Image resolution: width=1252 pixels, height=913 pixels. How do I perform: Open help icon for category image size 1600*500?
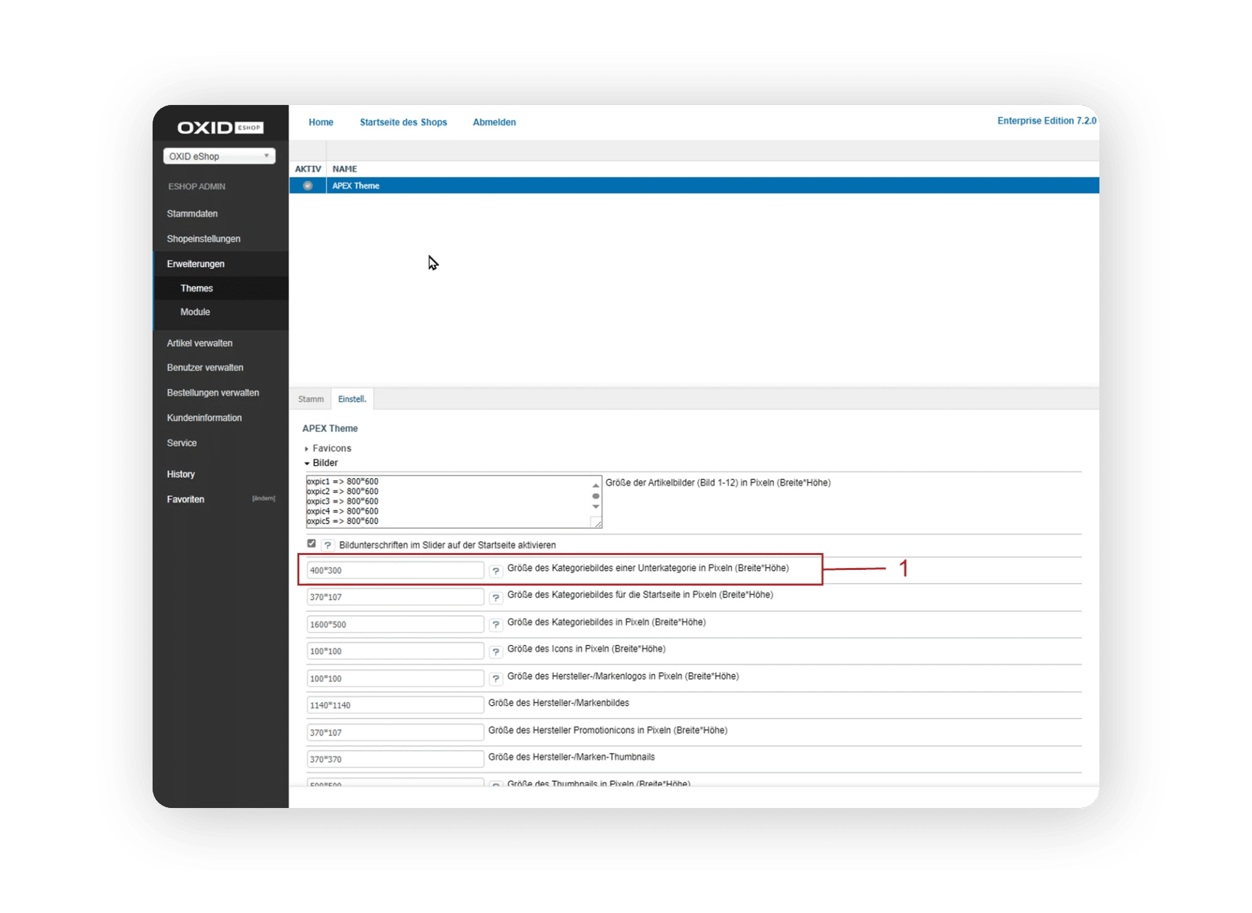[496, 625]
